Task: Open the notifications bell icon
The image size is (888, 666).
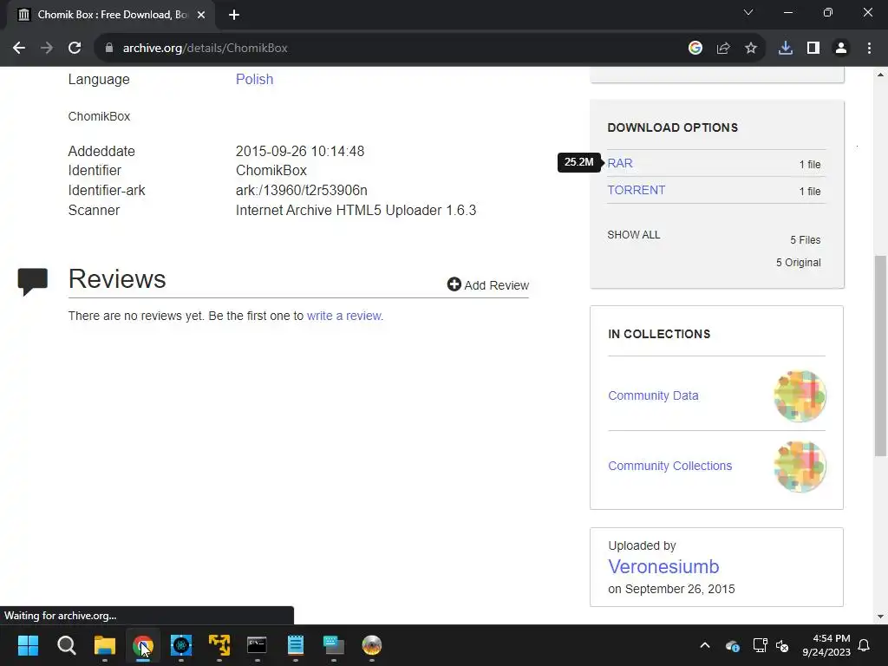Action: click(865, 645)
